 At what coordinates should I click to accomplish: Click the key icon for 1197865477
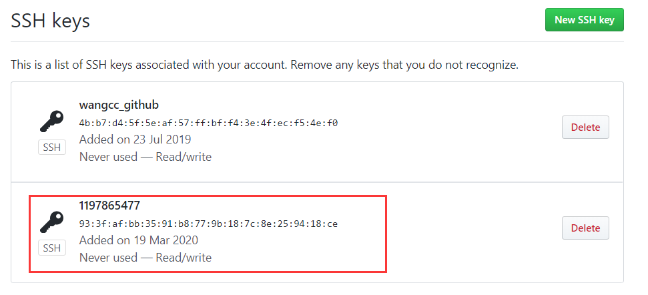(51, 222)
